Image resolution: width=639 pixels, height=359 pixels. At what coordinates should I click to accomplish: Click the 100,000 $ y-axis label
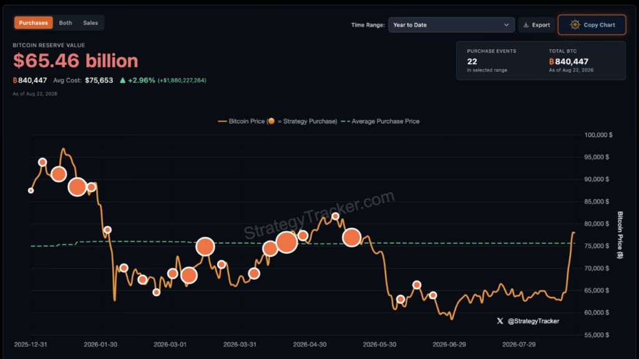[x=598, y=135]
